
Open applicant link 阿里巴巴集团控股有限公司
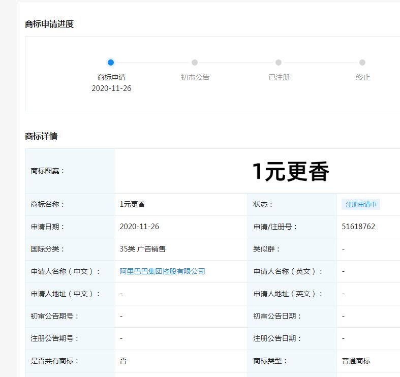(162, 271)
